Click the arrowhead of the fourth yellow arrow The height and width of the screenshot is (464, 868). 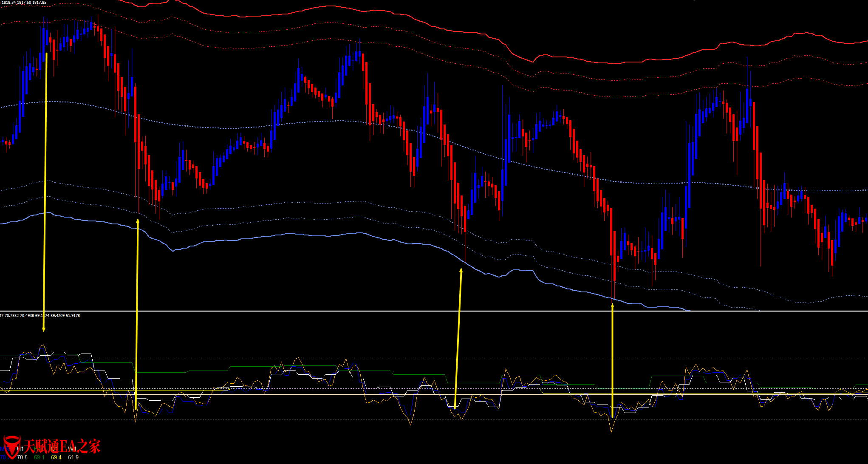tap(612, 305)
